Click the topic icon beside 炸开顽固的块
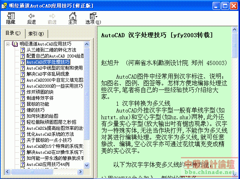The image size is (240, 179). [23, 92]
